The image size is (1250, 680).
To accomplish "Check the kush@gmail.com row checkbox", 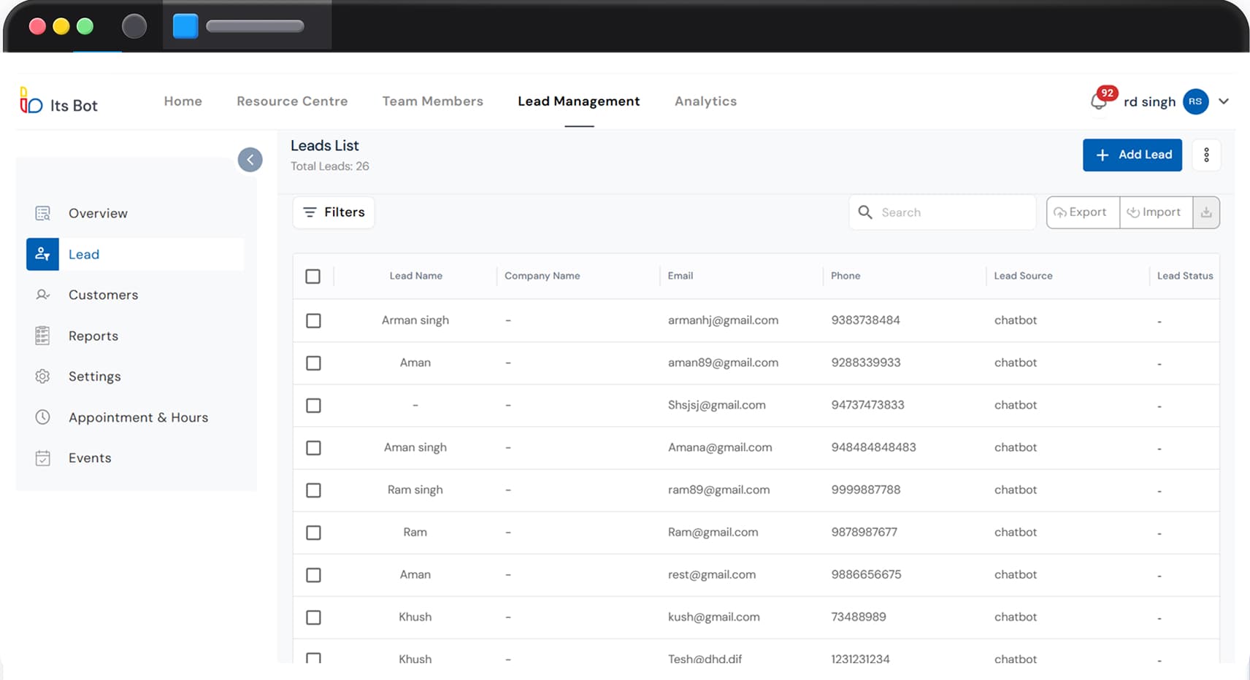I will pos(313,617).
